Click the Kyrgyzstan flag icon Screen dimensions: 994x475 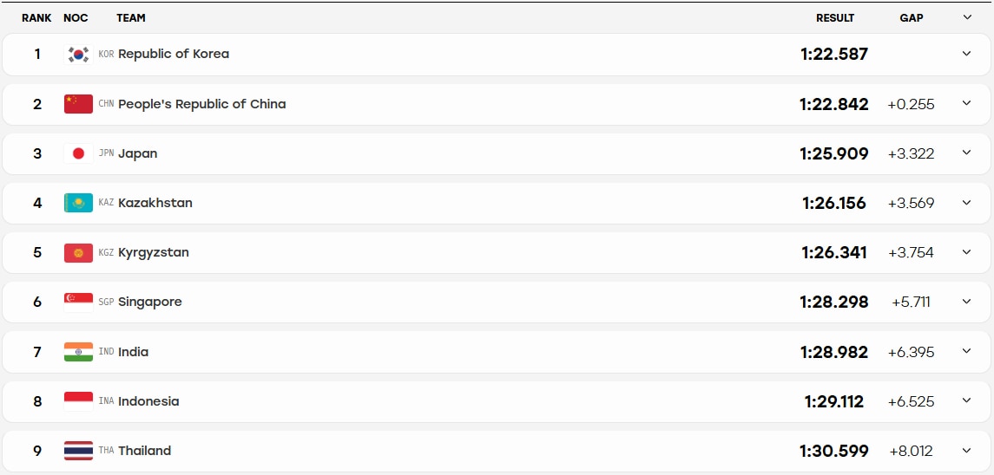[x=79, y=253]
